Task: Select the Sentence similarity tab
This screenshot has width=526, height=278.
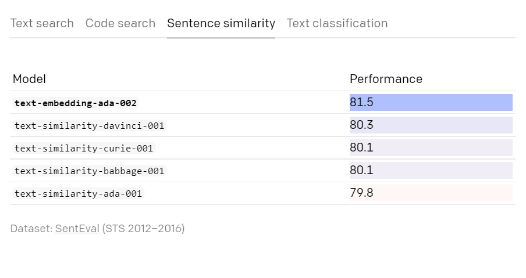Action: (221, 23)
